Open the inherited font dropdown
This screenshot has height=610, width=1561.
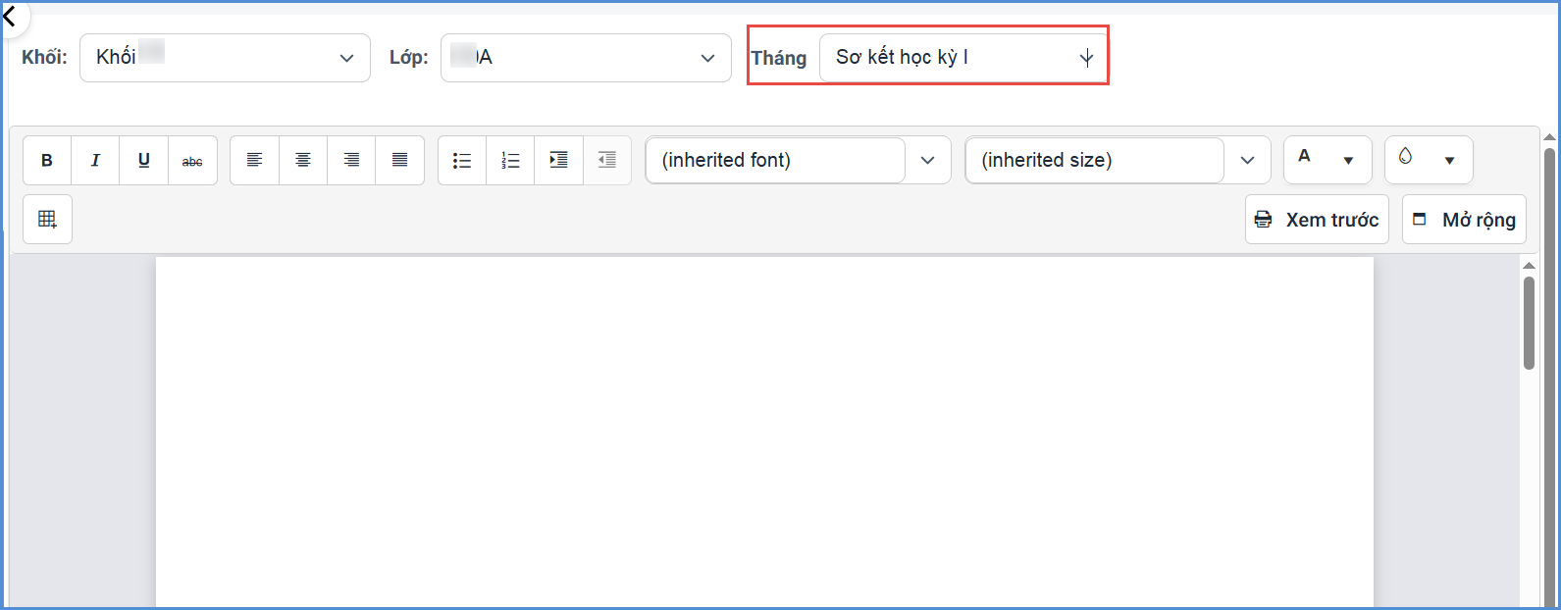(798, 161)
